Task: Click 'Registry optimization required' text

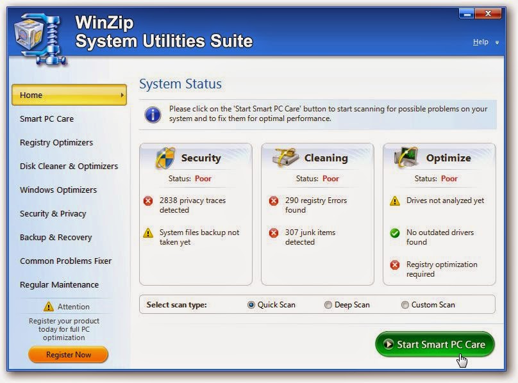Action: click(x=442, y=269)
